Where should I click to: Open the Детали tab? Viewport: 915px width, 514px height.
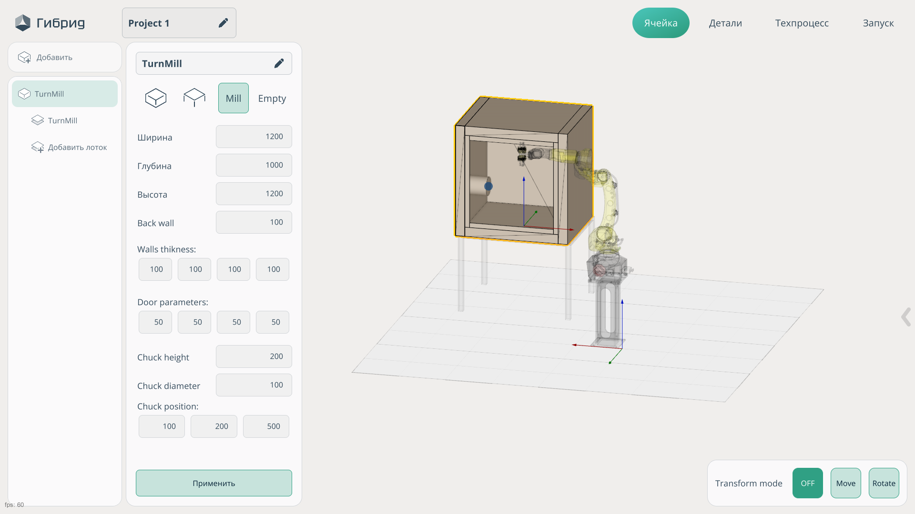pyautogui.click(x=725, y=23)
